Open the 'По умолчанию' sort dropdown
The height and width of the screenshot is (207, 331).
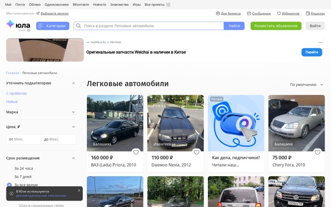click(x=307, y=85)
